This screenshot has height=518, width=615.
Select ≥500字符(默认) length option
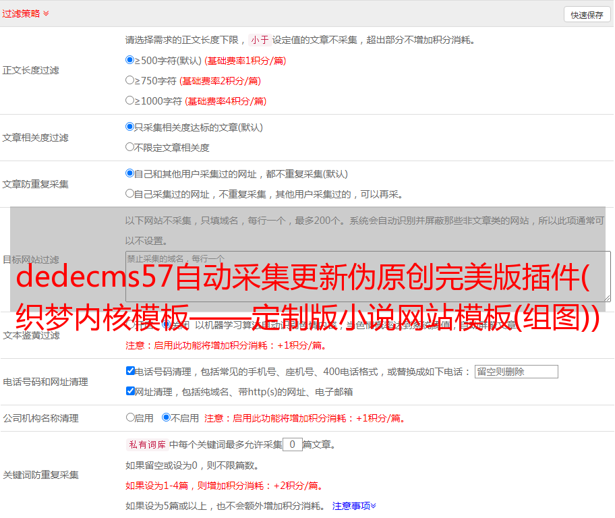129,60
